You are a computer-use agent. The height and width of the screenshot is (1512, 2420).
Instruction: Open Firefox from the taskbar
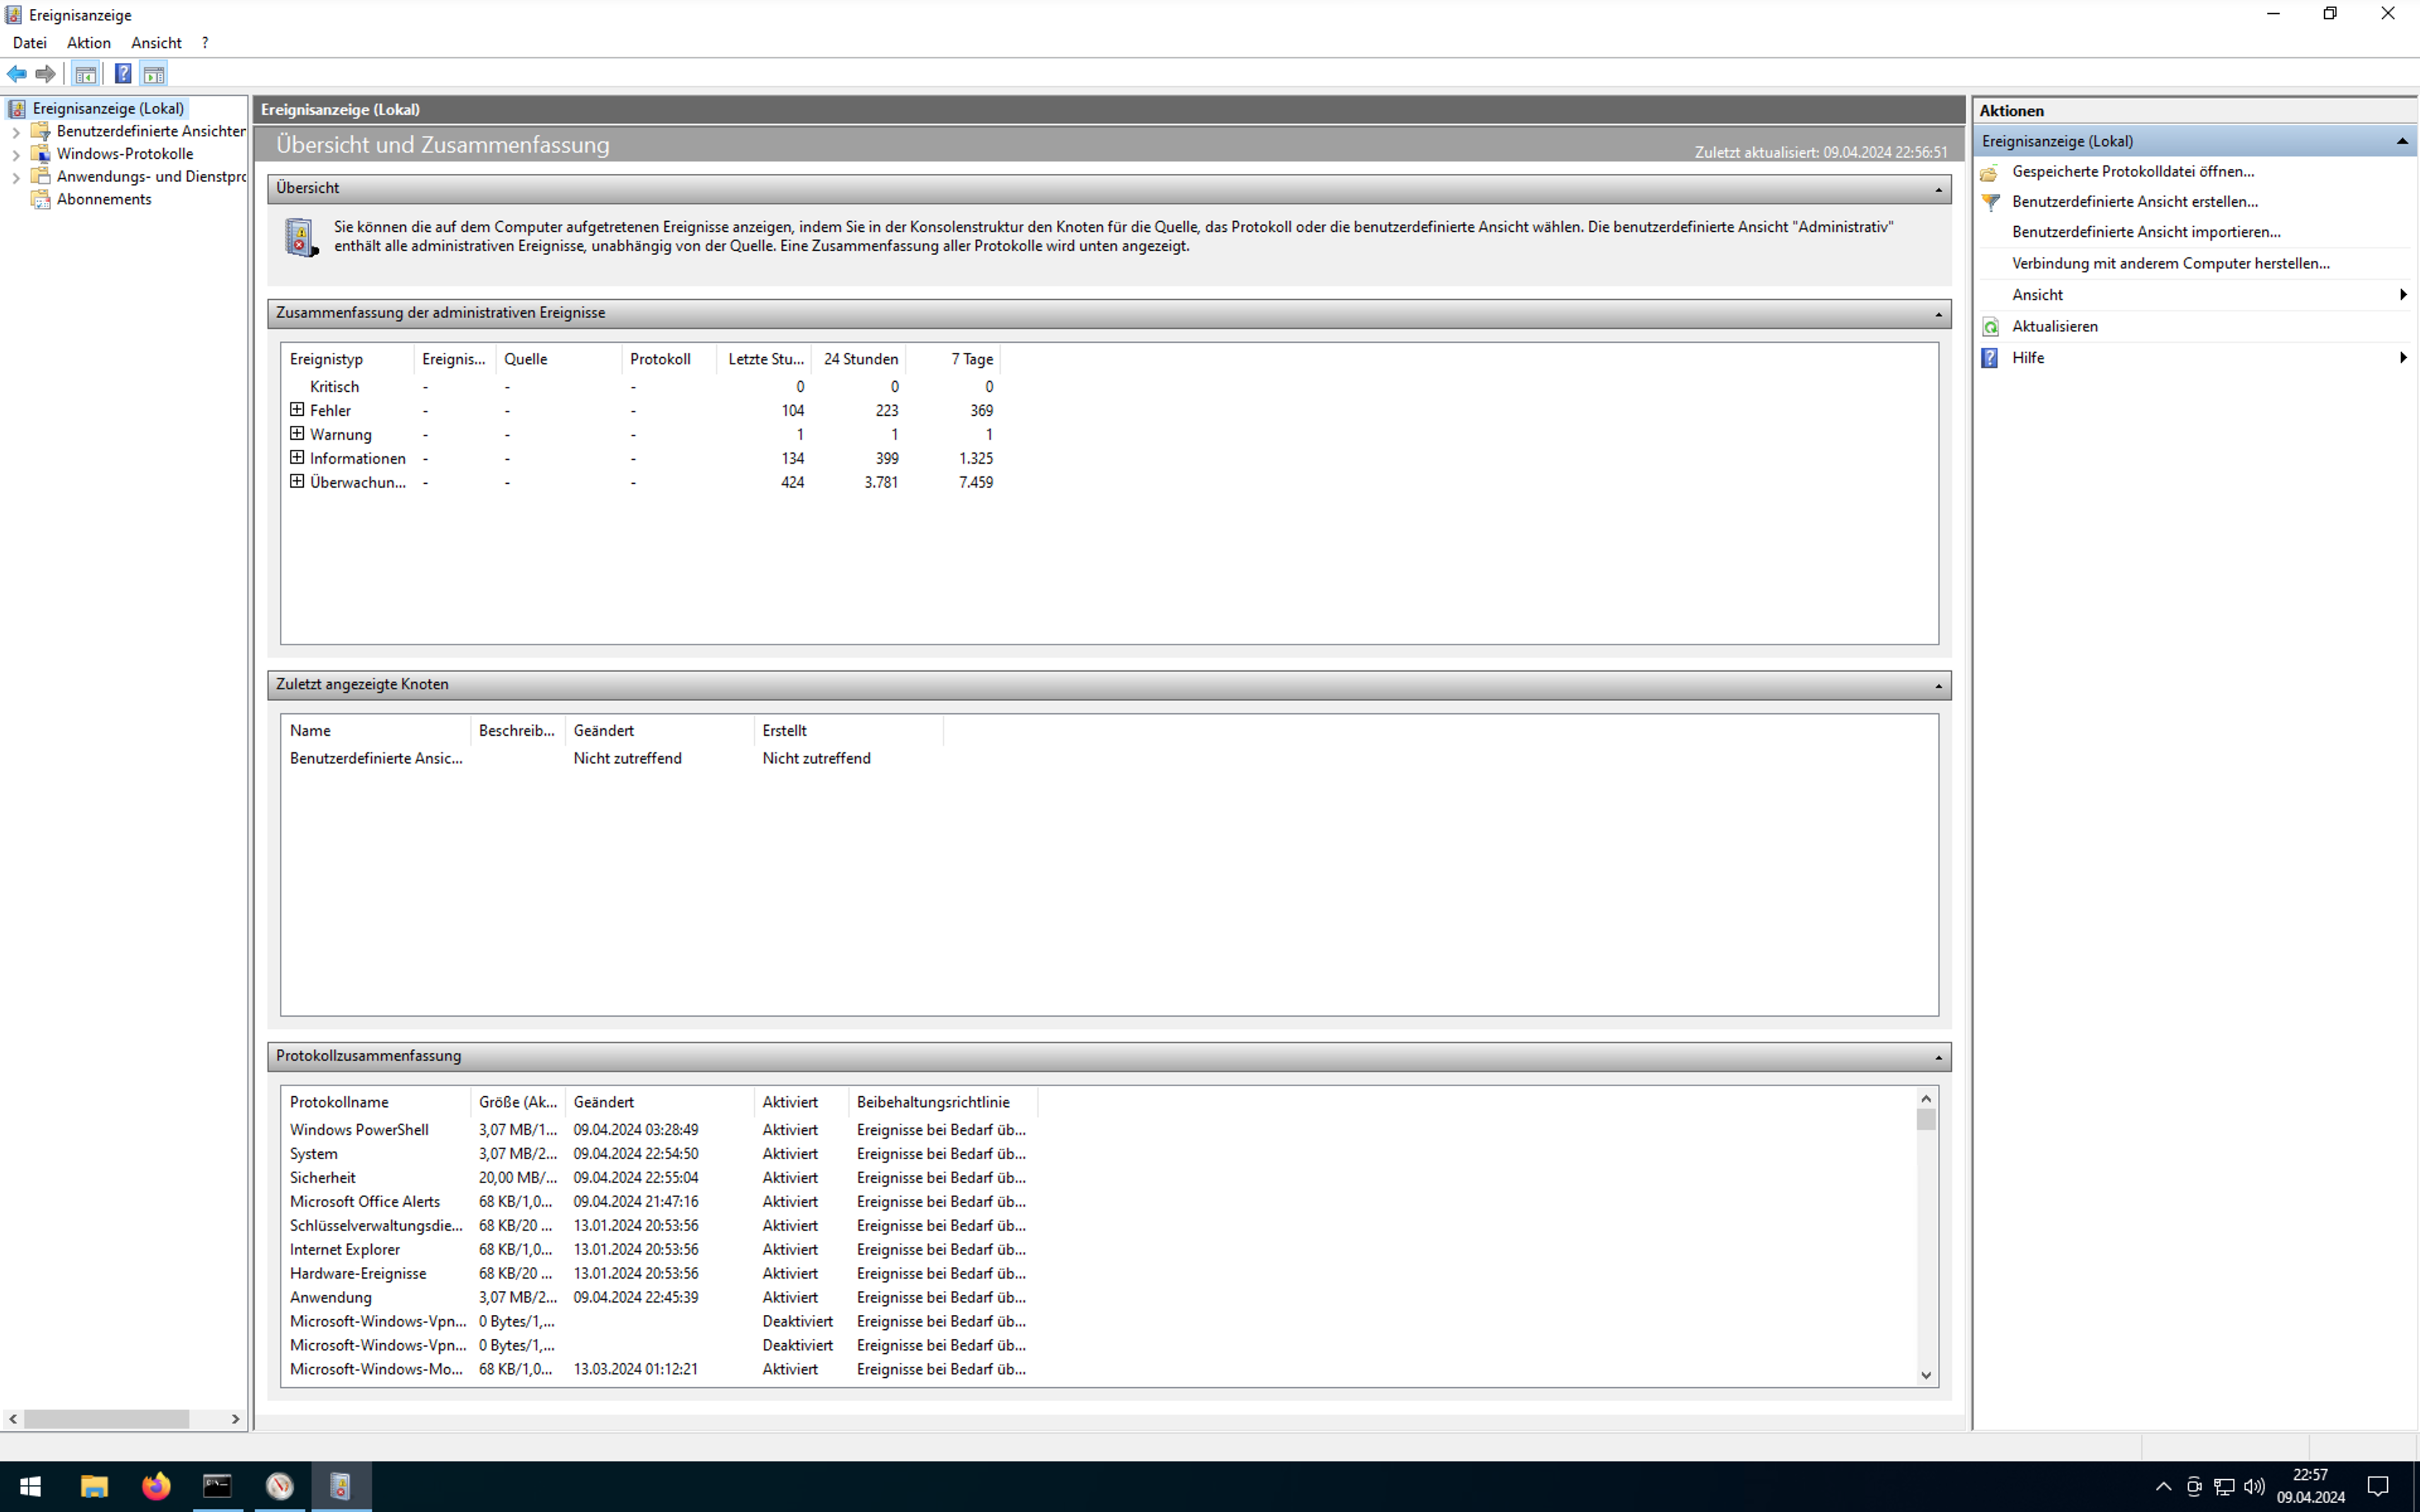[156, 1486]
